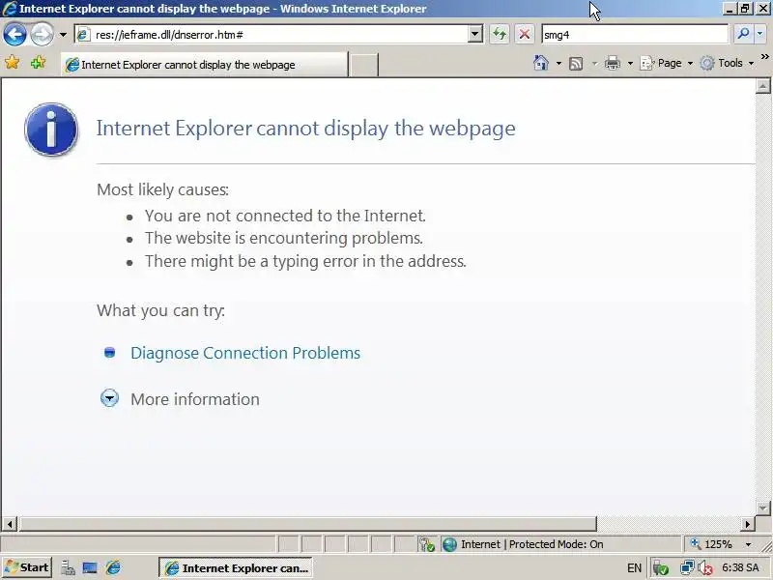Click the Back navigation arrow
The width and height of the screenshot is (773, 580).
[x=14, y=35]
